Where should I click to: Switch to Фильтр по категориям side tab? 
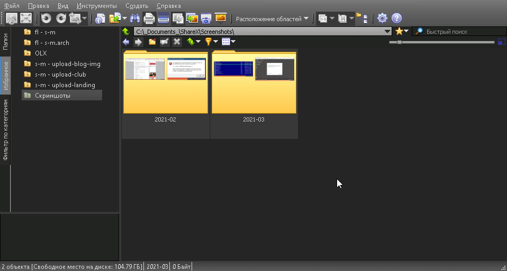[5, 130]
